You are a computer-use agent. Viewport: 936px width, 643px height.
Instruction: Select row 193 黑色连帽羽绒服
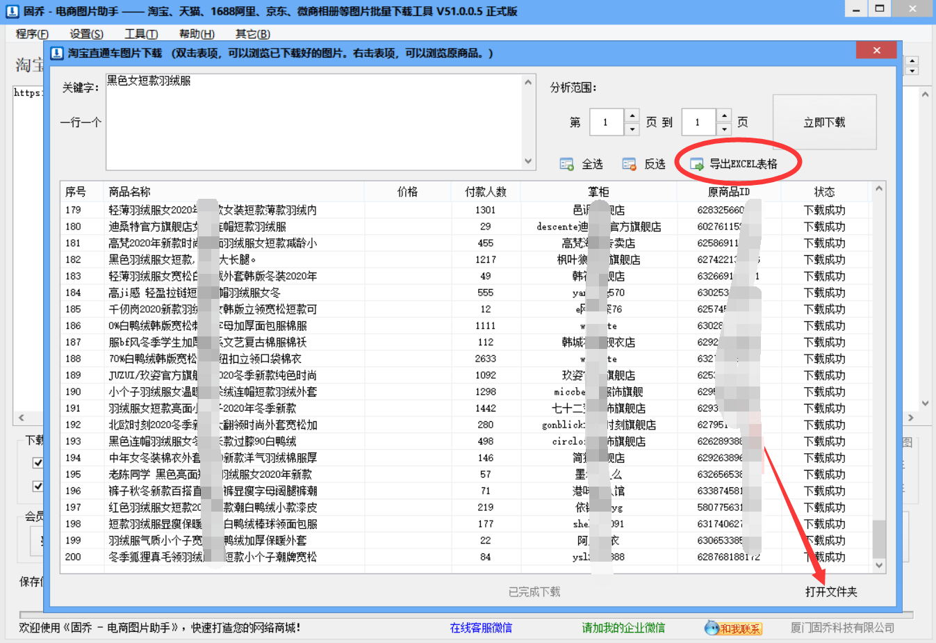[466, 441]
